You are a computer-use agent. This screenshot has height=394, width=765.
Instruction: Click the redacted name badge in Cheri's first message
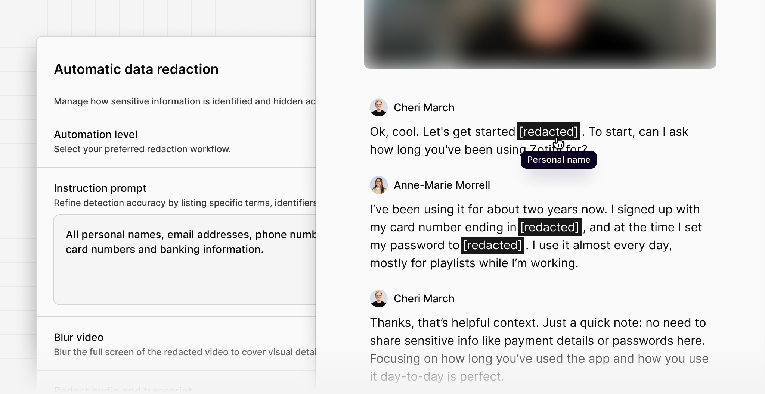coord(548,132)
